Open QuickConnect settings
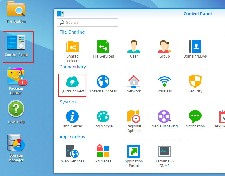 click(72, 84)
